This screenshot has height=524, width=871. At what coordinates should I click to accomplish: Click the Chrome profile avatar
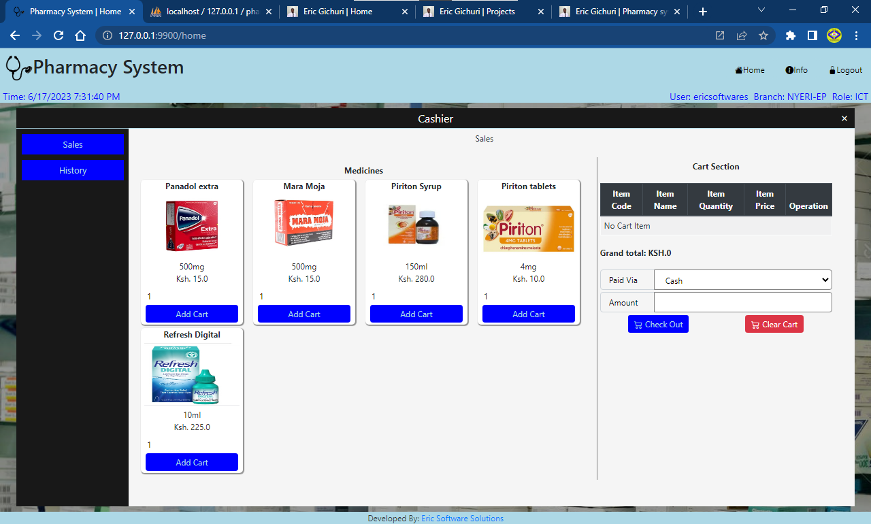click(834, 35)
